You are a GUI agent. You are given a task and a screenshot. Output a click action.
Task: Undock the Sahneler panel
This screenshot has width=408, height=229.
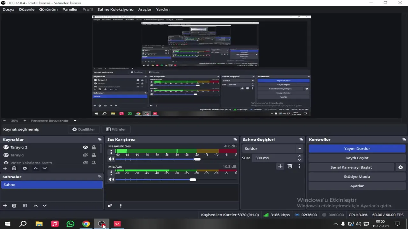100,177
